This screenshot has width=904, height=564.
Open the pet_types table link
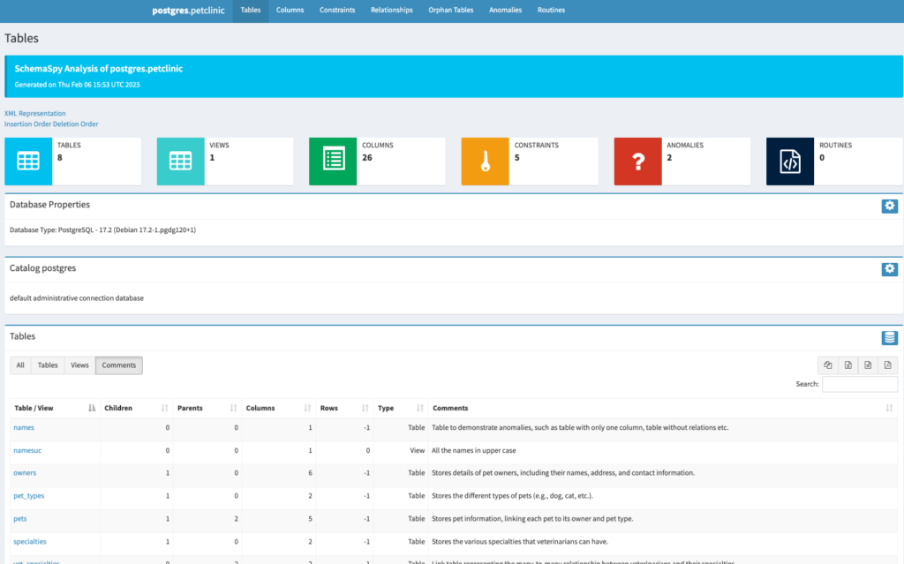tap(29, 496)
